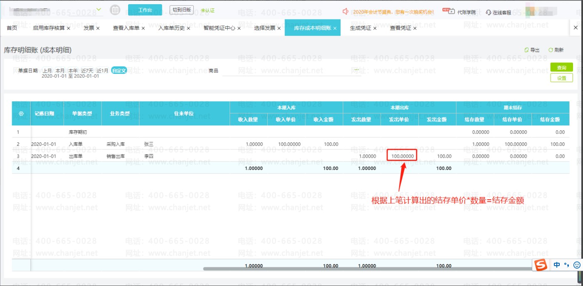Viewport: 583px width, 286px height.
Task: Select the 近7天 date filter
Action: pos(87,71)
